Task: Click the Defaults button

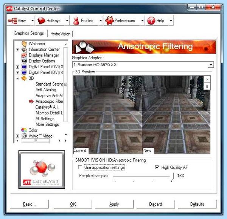Action: click(197, 204)
